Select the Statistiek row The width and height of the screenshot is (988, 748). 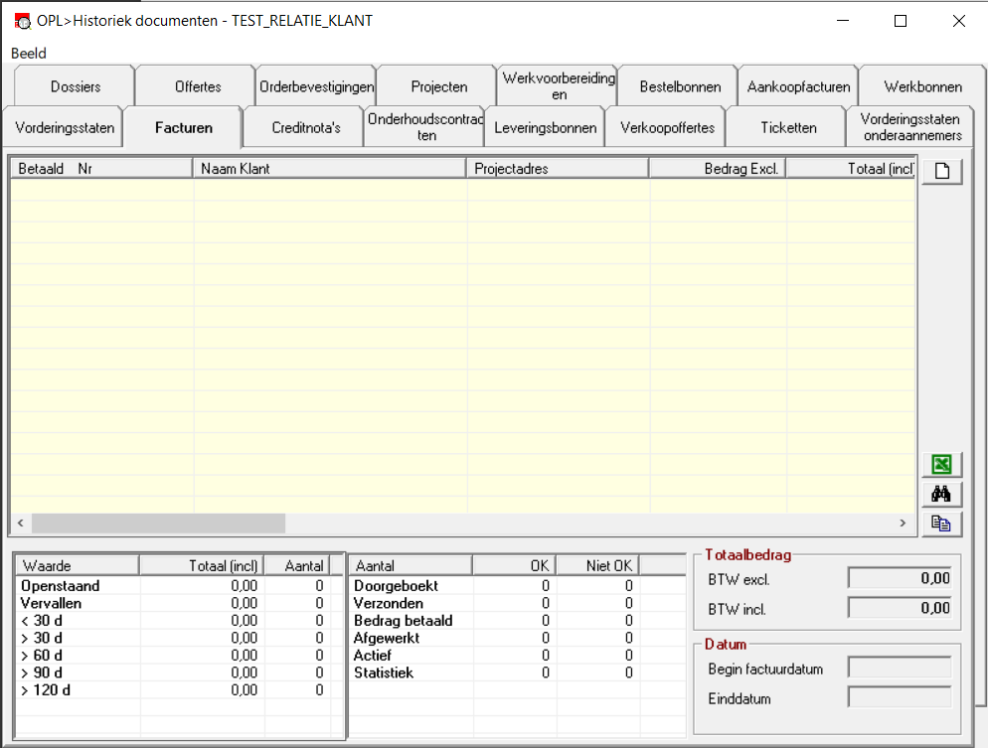tap(517, 673)
